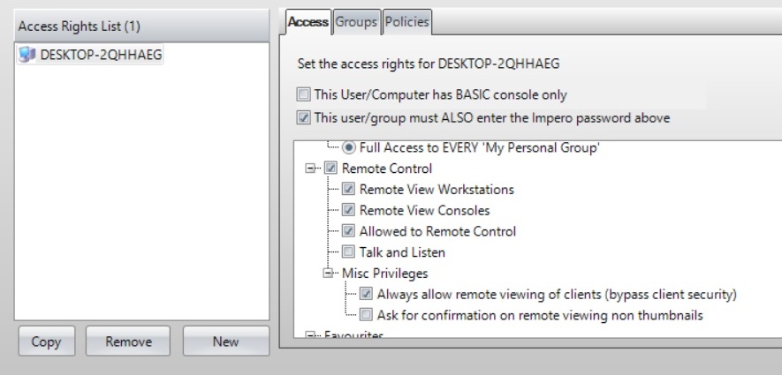The width and height of the screenshot is (782, 375).
Task: Enable BASIC console only checkbox
Action: (304, 94)
